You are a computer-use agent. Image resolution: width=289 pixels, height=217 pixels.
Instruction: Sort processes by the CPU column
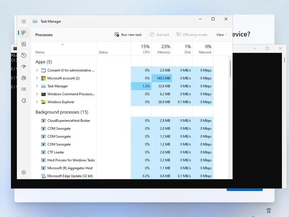[141, 49]
